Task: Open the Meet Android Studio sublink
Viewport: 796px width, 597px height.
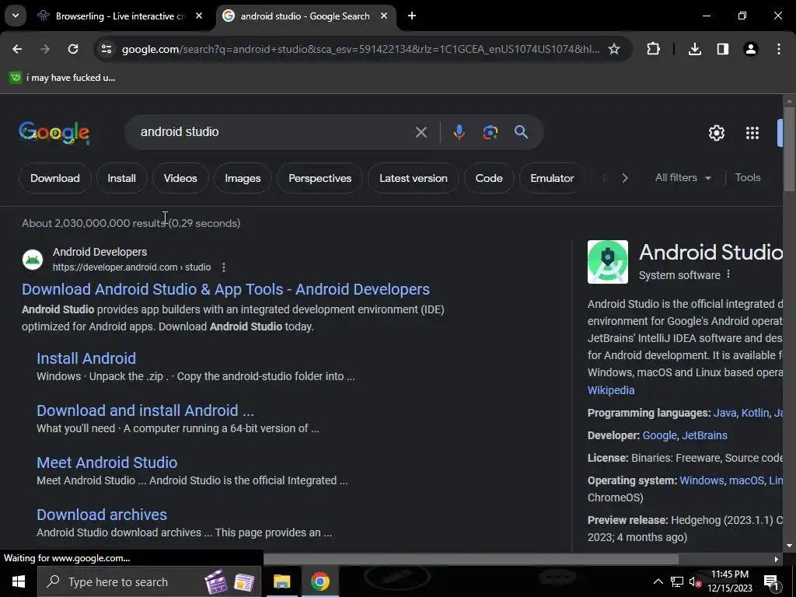Action: pos(106,463)
